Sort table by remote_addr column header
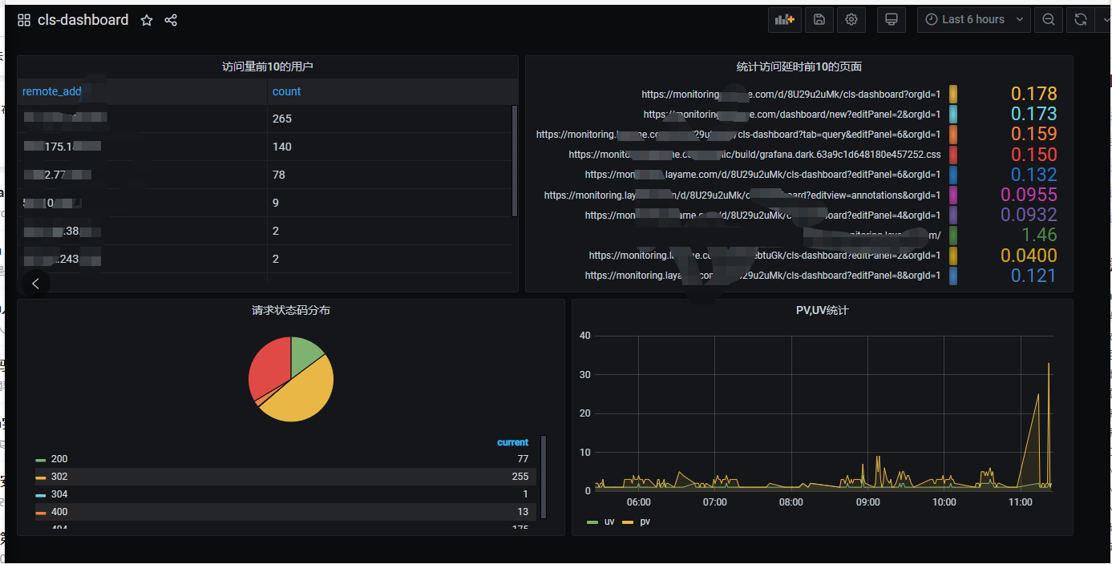This screenshot has height=564, width=1112. [52, 91]
